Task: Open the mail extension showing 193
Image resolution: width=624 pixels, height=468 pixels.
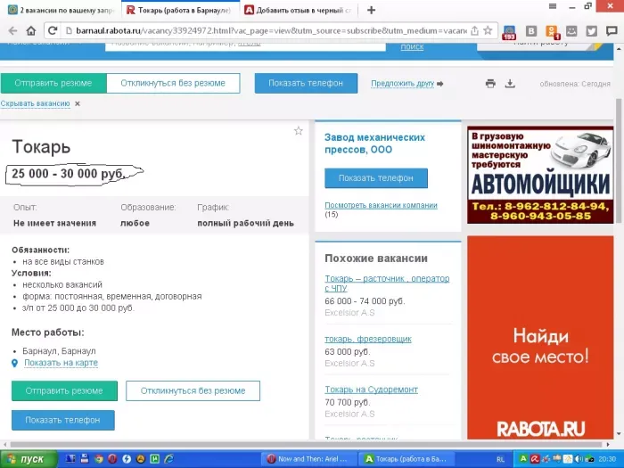Action: click(x=509, y=32)
